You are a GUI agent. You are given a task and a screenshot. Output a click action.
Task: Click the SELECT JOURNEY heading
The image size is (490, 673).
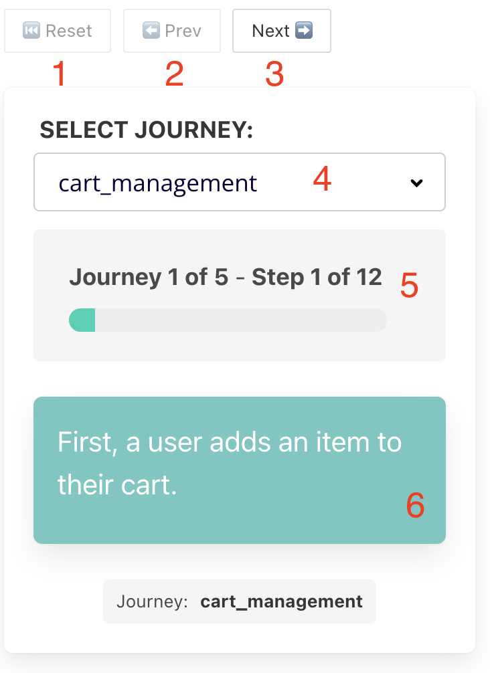click(x=147, y=130)
